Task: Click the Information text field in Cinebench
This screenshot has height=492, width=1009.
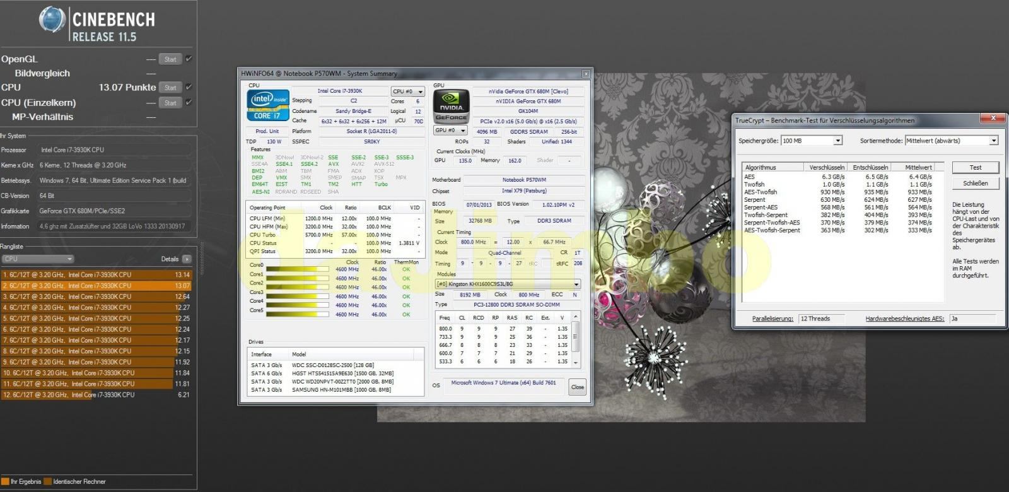Action: (x=114, y=226)
